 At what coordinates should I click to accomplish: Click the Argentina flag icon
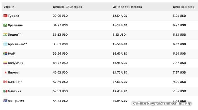pos(5,44)
